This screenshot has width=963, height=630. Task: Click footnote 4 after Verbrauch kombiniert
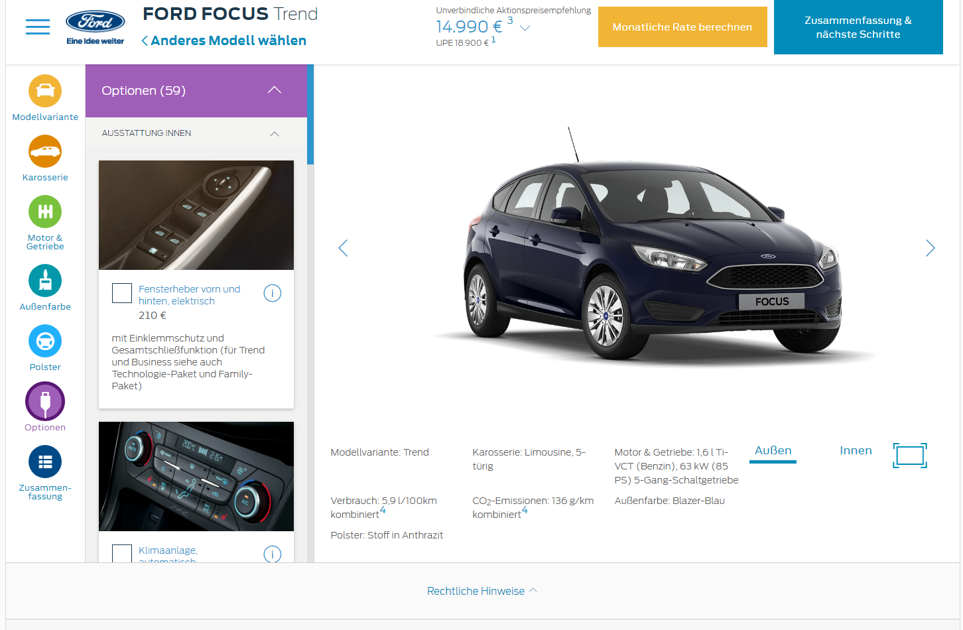(x=383, y=510)
